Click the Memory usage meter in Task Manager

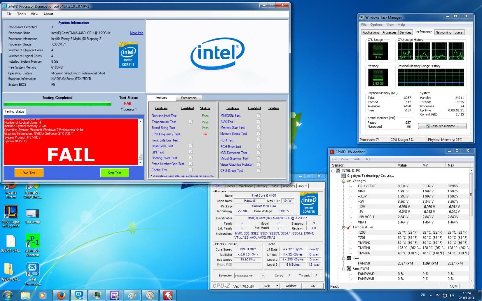(378, 77)
